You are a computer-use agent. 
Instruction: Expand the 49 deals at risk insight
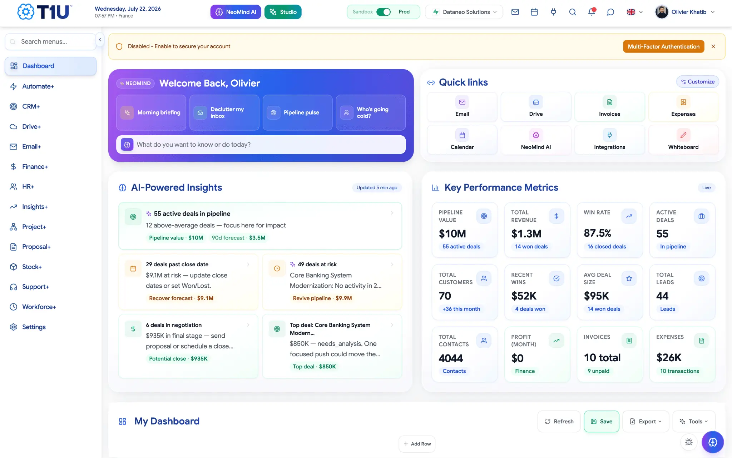[x=332, y=282]
